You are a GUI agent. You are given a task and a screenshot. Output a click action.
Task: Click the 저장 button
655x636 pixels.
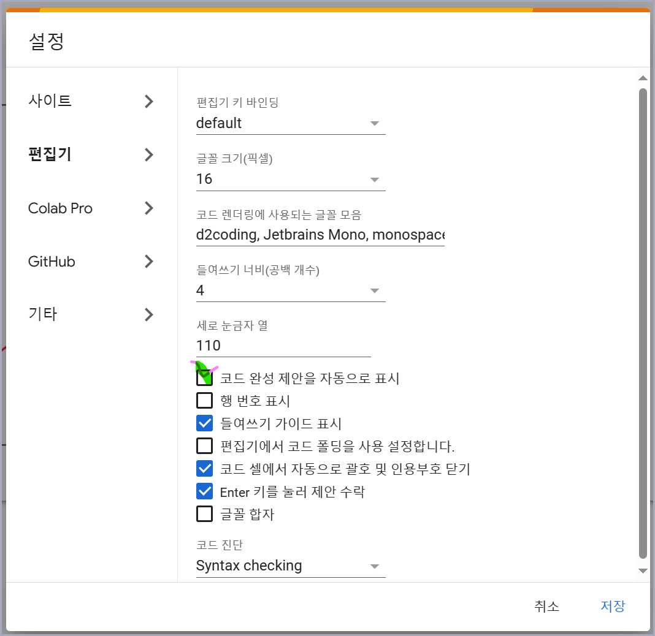pos(613,606)
